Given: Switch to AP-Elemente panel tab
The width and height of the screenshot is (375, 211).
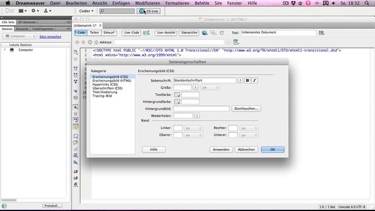Looking at the screenshot, I should (x=27, y=22).
